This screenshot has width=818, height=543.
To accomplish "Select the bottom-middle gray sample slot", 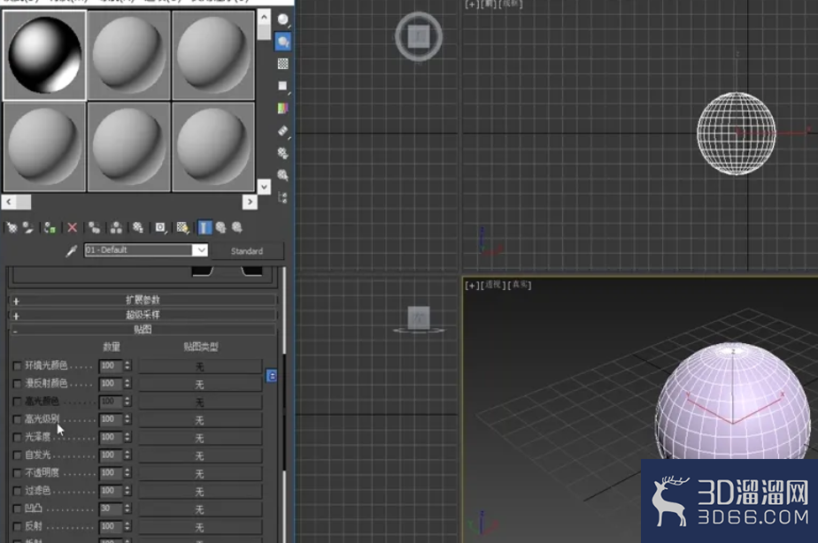I will (x=129, y=147).
